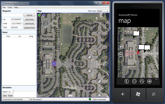Tap the eye view icon on phone
This screenshot has width=165, height=104.
[x=150, y=81]
